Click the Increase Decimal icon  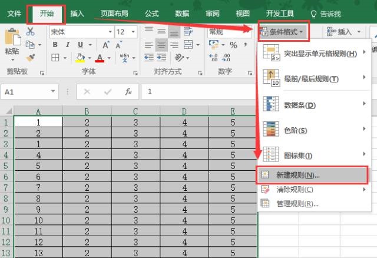click(x=213, y=58)
